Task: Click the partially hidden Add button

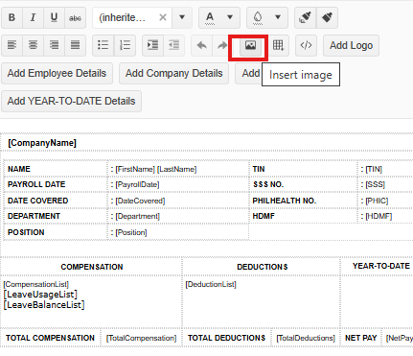Action: pyautogui.click(x=249, y=73)
